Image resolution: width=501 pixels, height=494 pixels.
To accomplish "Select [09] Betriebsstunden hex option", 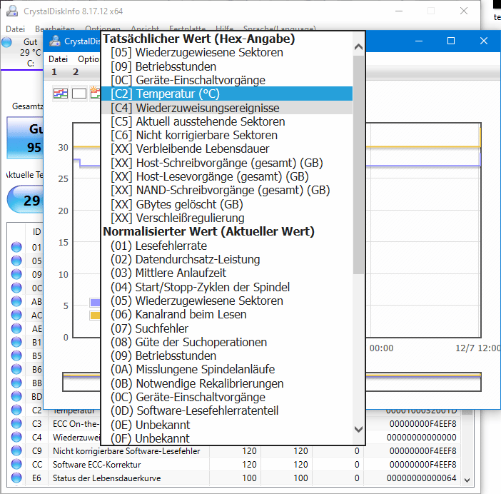I will pos(227,66).
